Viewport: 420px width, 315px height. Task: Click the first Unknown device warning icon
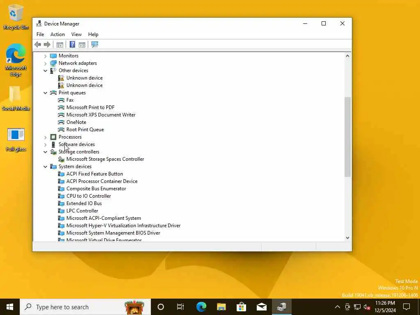61,78
